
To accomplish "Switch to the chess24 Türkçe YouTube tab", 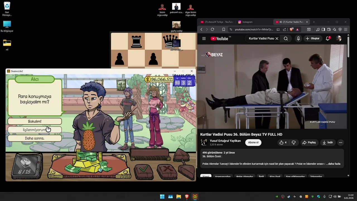I will pyautogui.click(x=216, y=22).
